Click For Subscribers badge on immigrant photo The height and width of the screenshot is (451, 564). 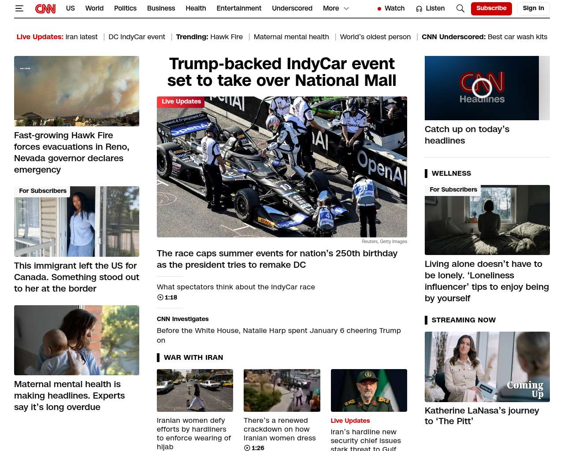[43, 191]
